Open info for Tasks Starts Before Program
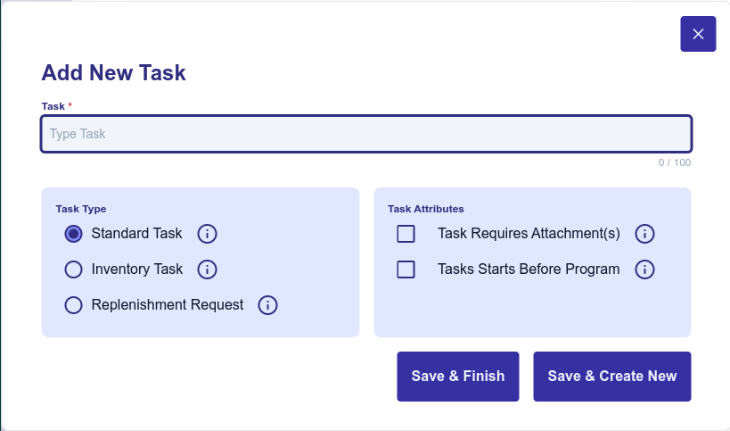The width and height of the screenshot is (730, 431). [644, 269]
